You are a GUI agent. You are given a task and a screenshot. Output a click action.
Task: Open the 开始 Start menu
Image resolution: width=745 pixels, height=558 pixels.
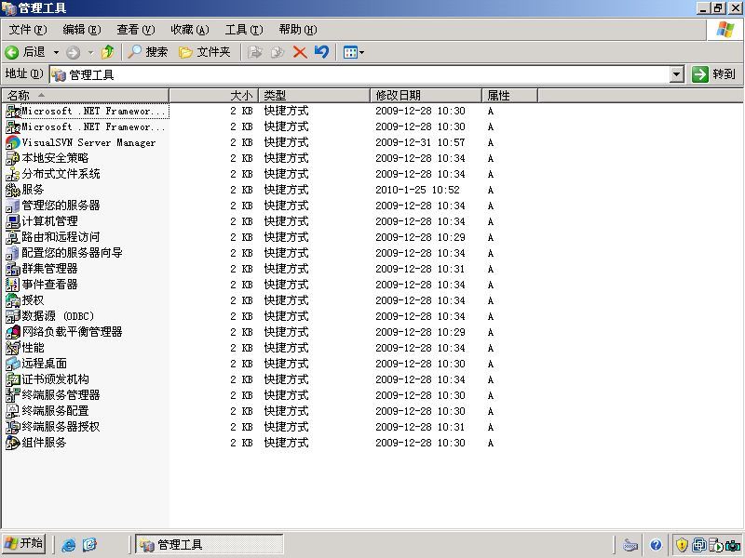tap(24, 543)
